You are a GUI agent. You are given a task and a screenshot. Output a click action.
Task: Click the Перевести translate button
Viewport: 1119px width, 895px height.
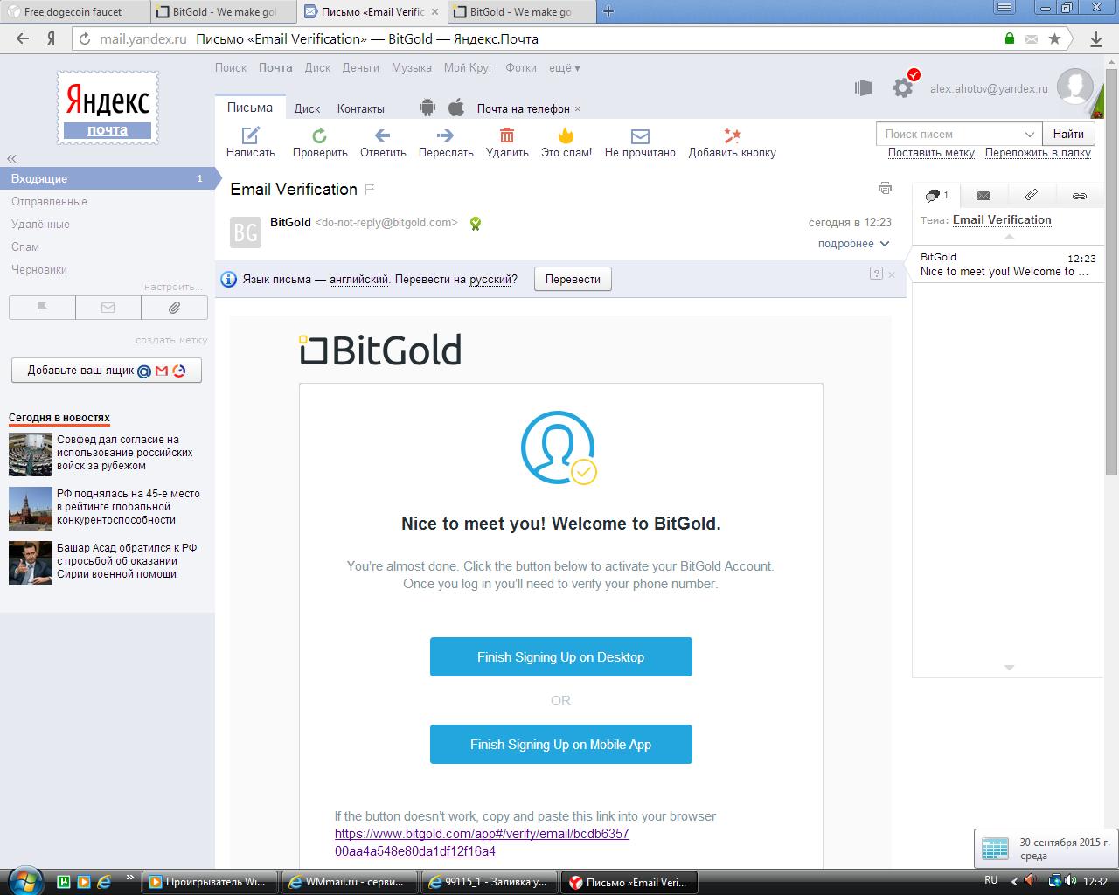pyautogui.click(x=573, y=280)
